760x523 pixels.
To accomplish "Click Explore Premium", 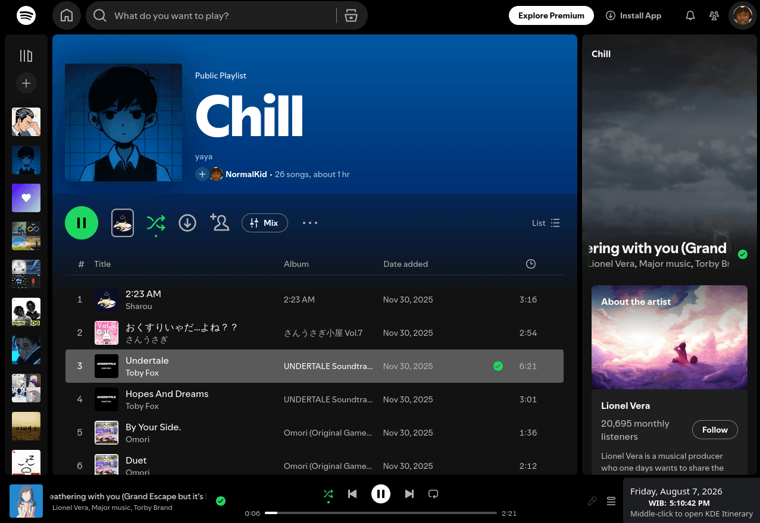I will click(x=551, y=15).
